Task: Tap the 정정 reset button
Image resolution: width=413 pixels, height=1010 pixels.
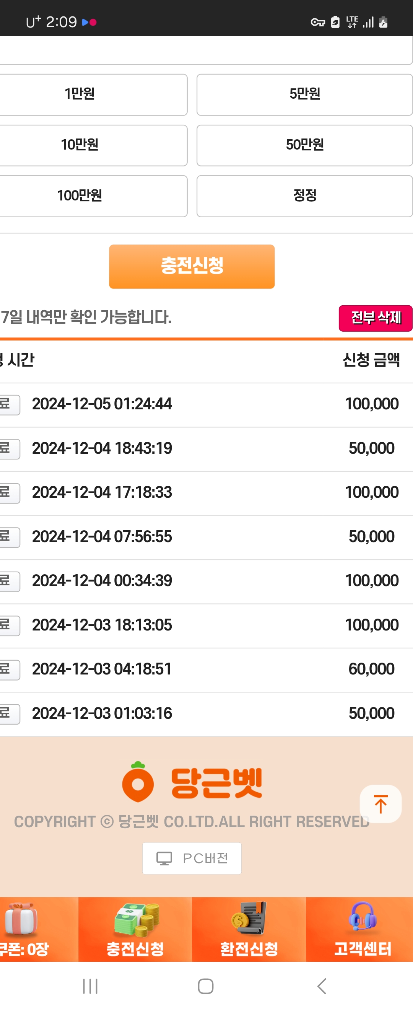Action: [x=304, y=196]
